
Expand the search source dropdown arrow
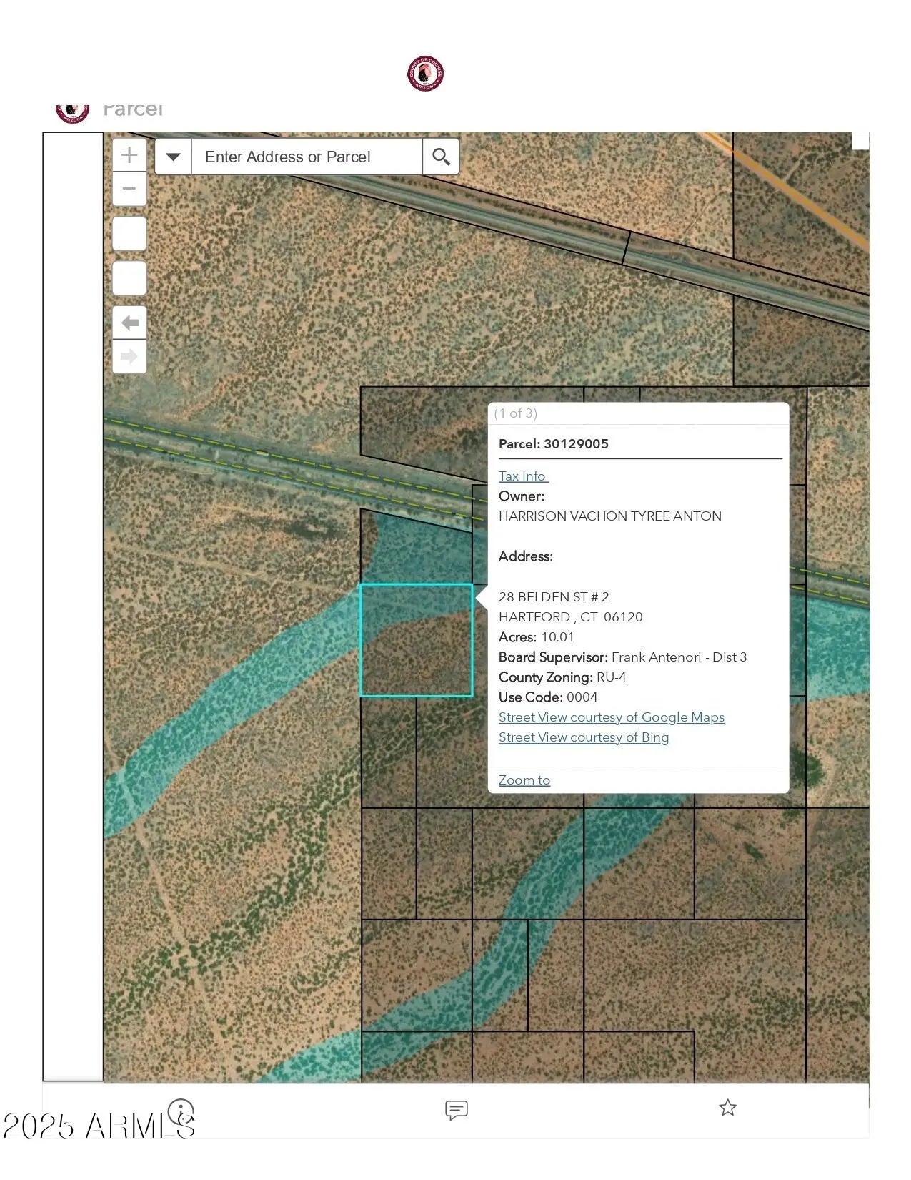(x=173, y=157)
